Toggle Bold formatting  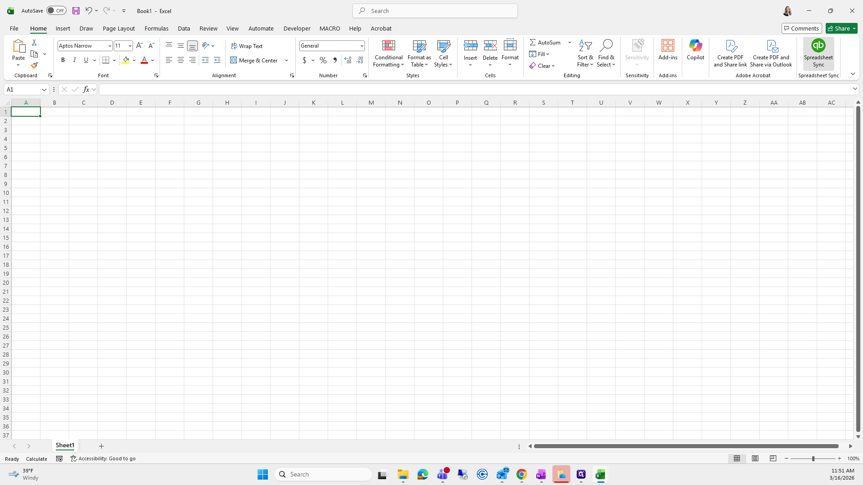63,60
